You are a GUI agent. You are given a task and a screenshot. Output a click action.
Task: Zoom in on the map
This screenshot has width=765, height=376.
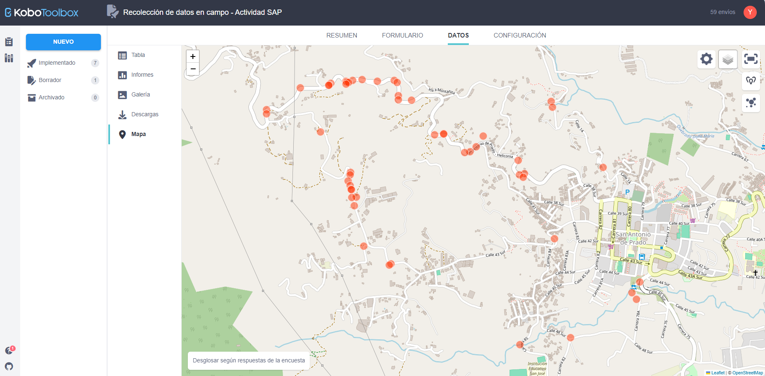coord(193,56)
